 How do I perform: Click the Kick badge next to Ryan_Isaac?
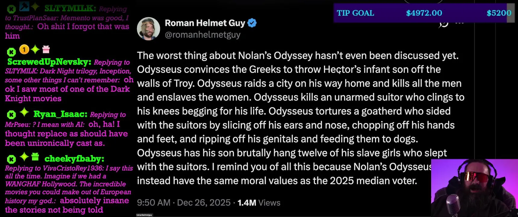11,115
